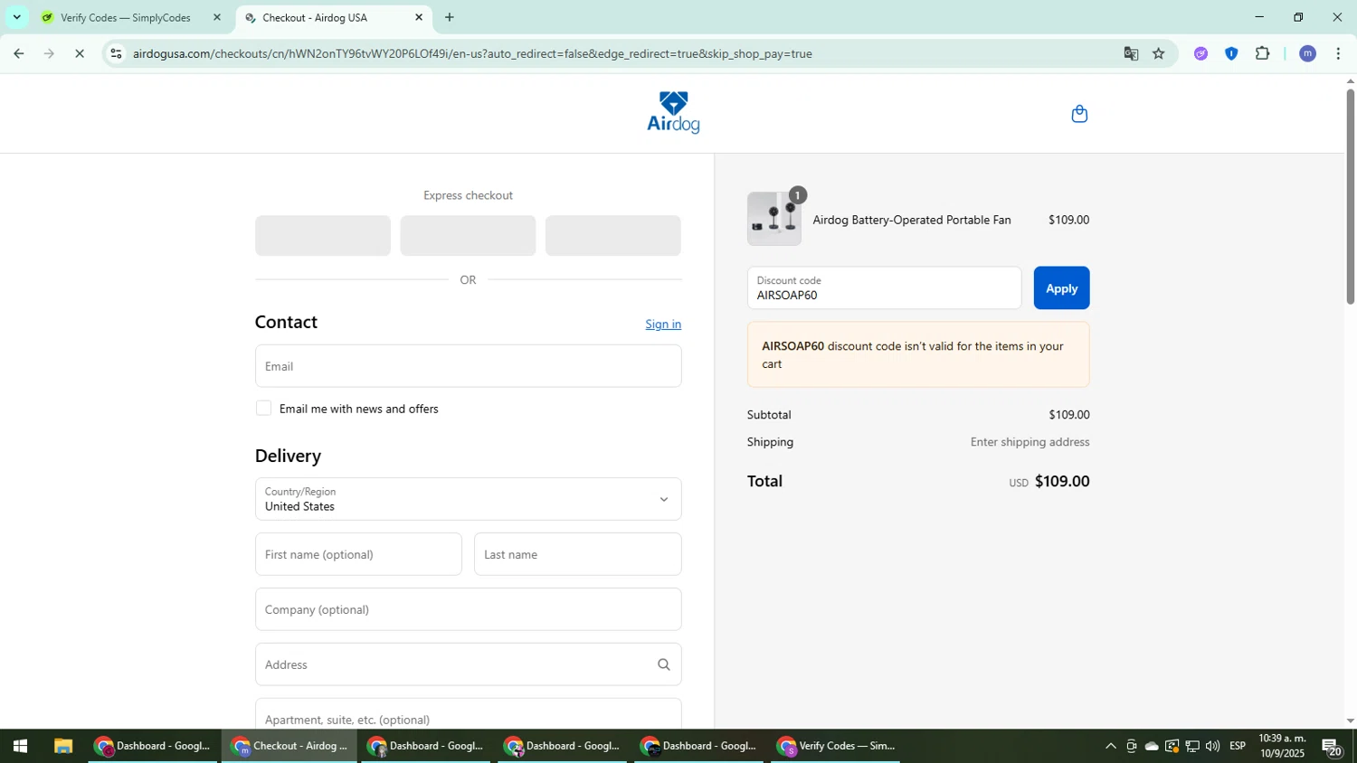The image size is (1357, 763).
Task: Bookmark this page with the star icon
Action: (1159, 53)
